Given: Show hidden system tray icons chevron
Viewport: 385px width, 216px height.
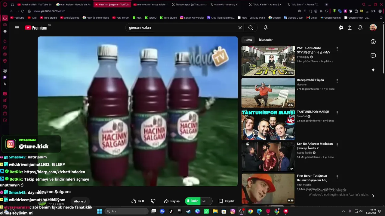Looking at the screenshot, I should point(343,211).
